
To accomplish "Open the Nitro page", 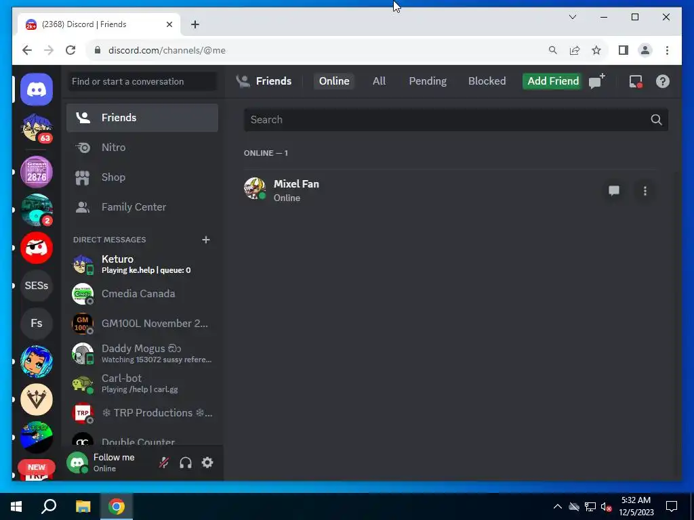I will (142, 147).
